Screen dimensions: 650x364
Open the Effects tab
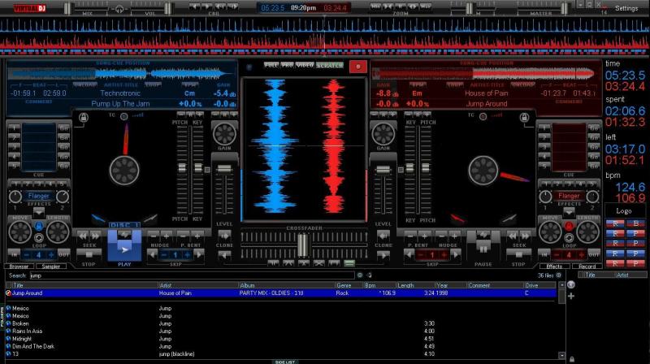point(554,266)
